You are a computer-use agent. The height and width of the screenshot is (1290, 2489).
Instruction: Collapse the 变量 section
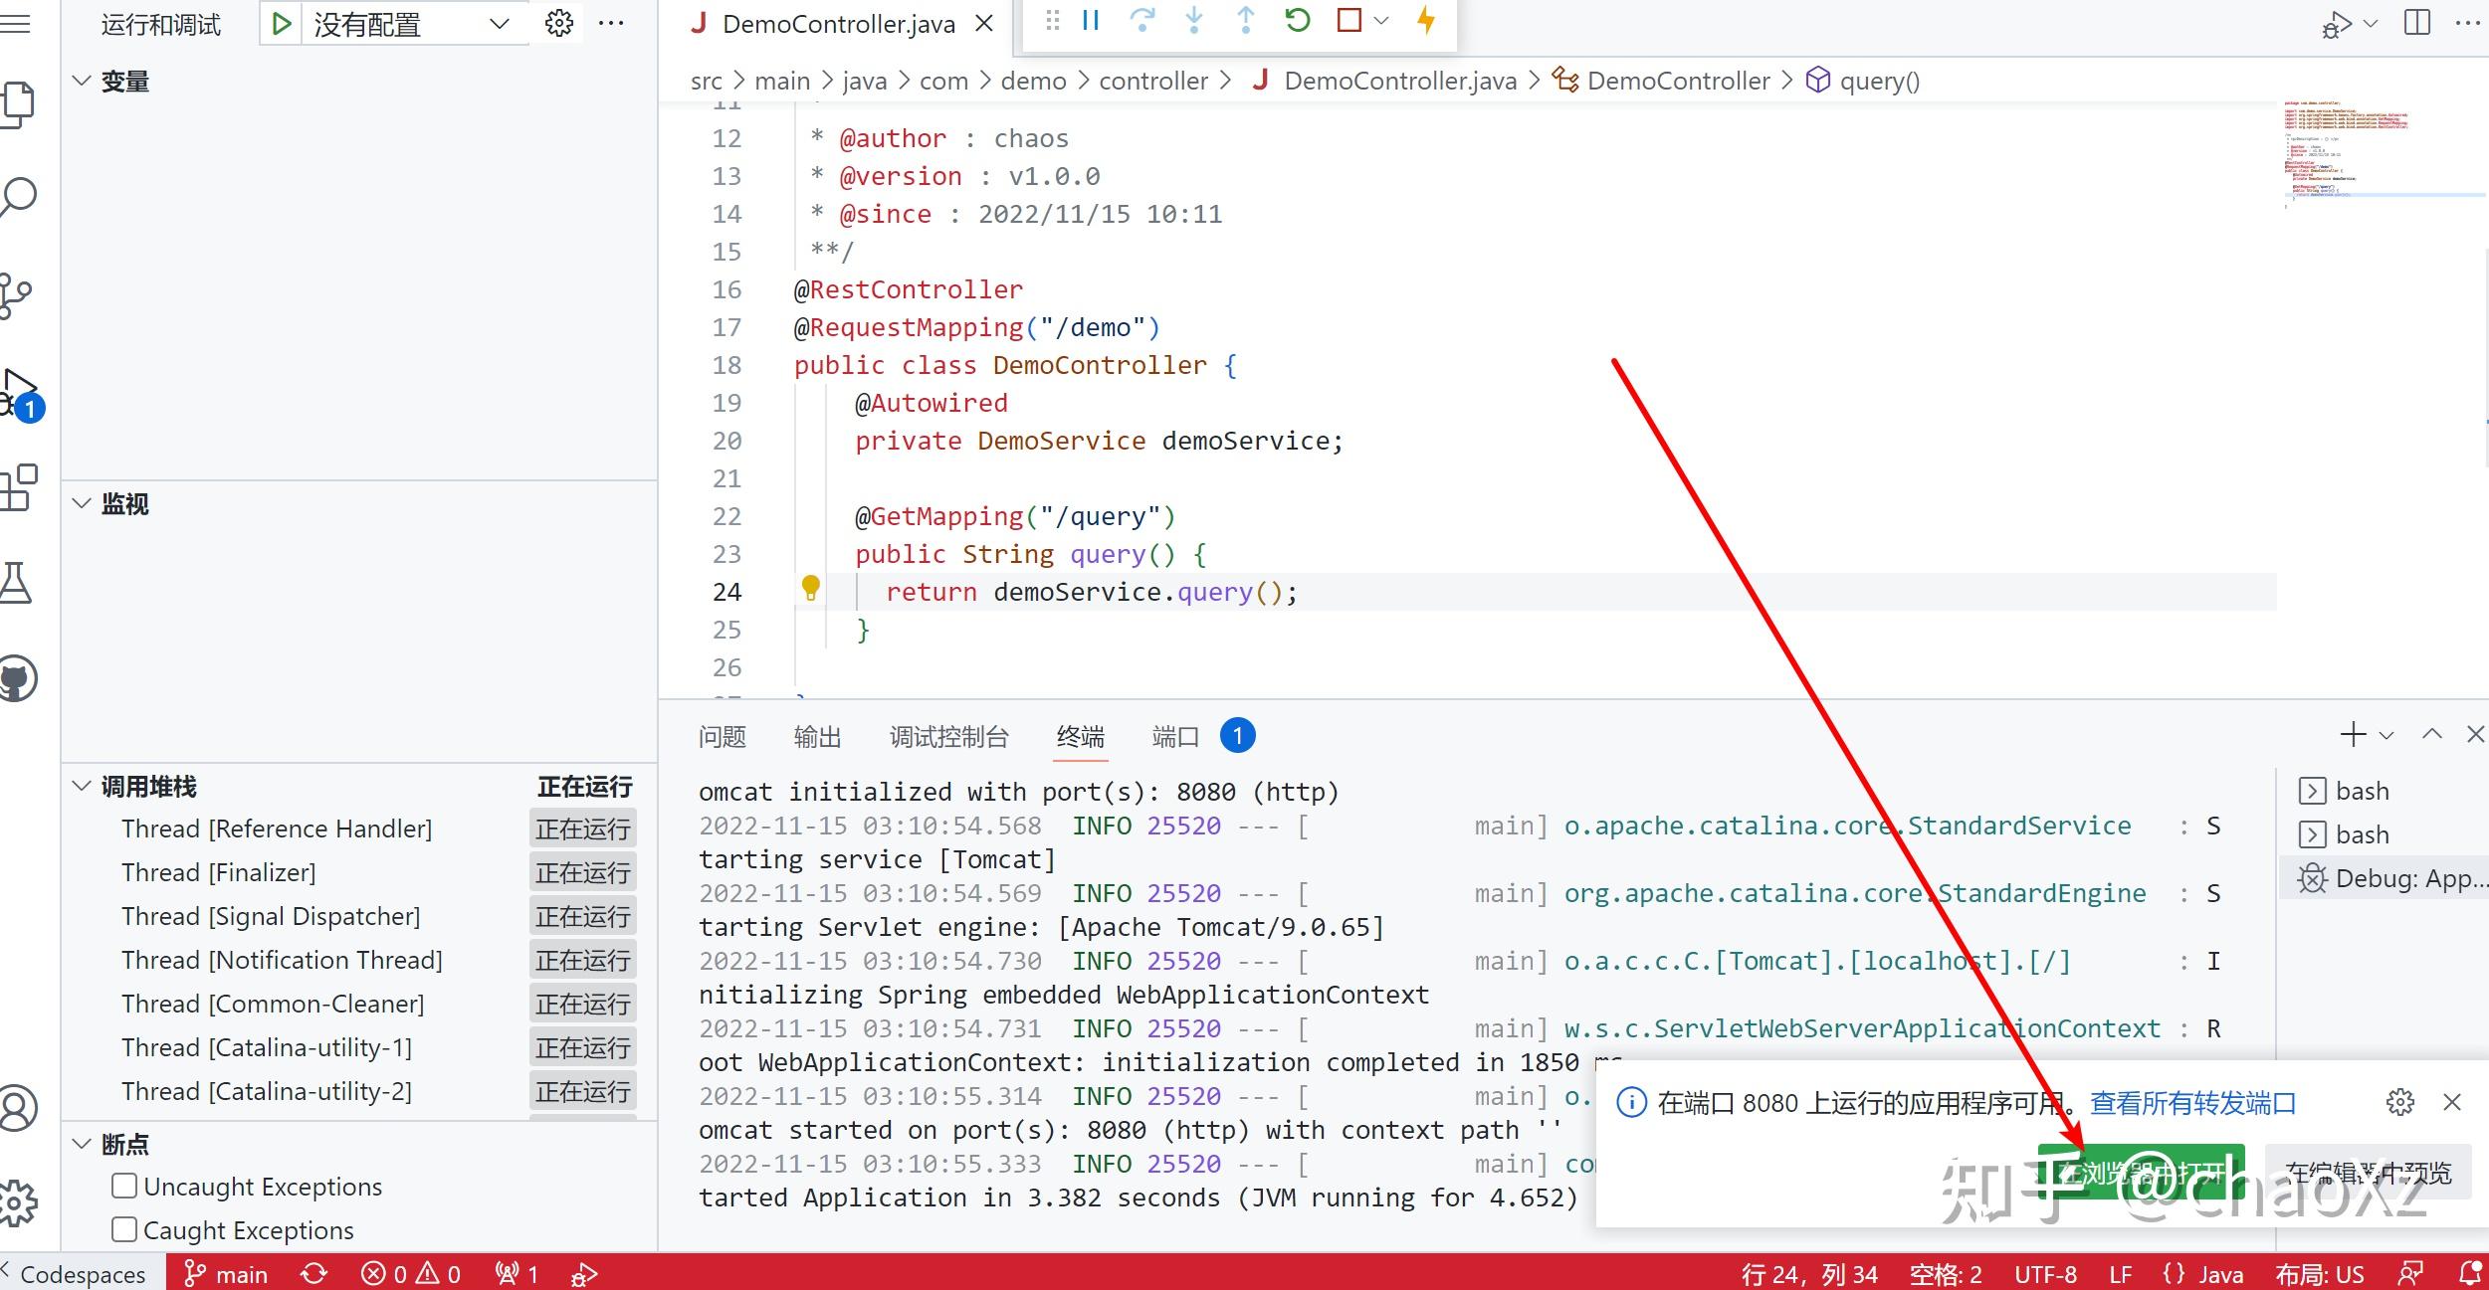click(x=82, y=81)
